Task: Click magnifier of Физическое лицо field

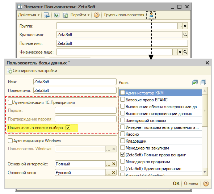Action: (185, 52)
